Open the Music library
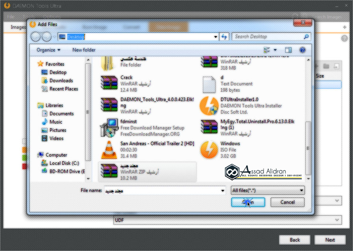 (52, 122)
